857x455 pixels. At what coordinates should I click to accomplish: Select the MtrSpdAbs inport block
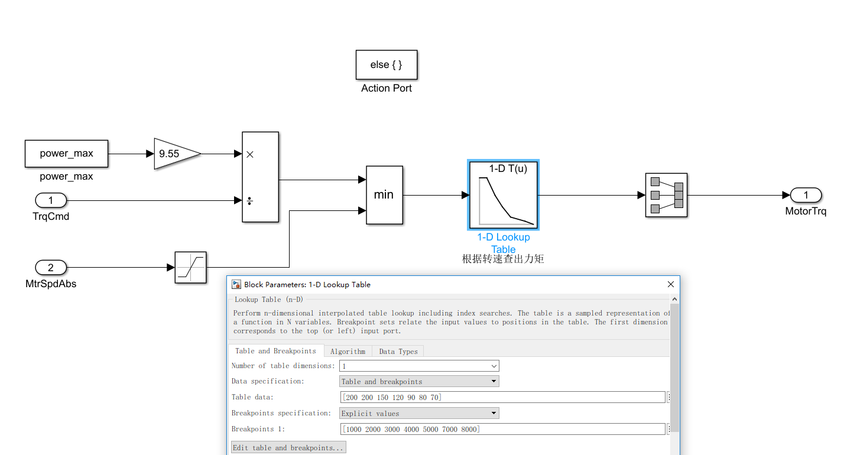click(51, 268)
